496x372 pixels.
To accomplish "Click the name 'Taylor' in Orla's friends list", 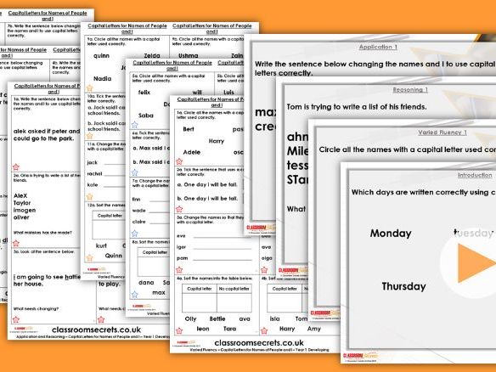I will pyautogui.click(x=22, y=203).
